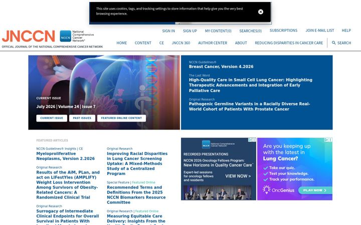Open Myeloproliferative Neoplasms, Version 2.2026

65,156
